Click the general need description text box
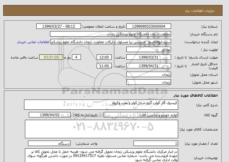Screen dimensions: 229x162 (101, 105)
